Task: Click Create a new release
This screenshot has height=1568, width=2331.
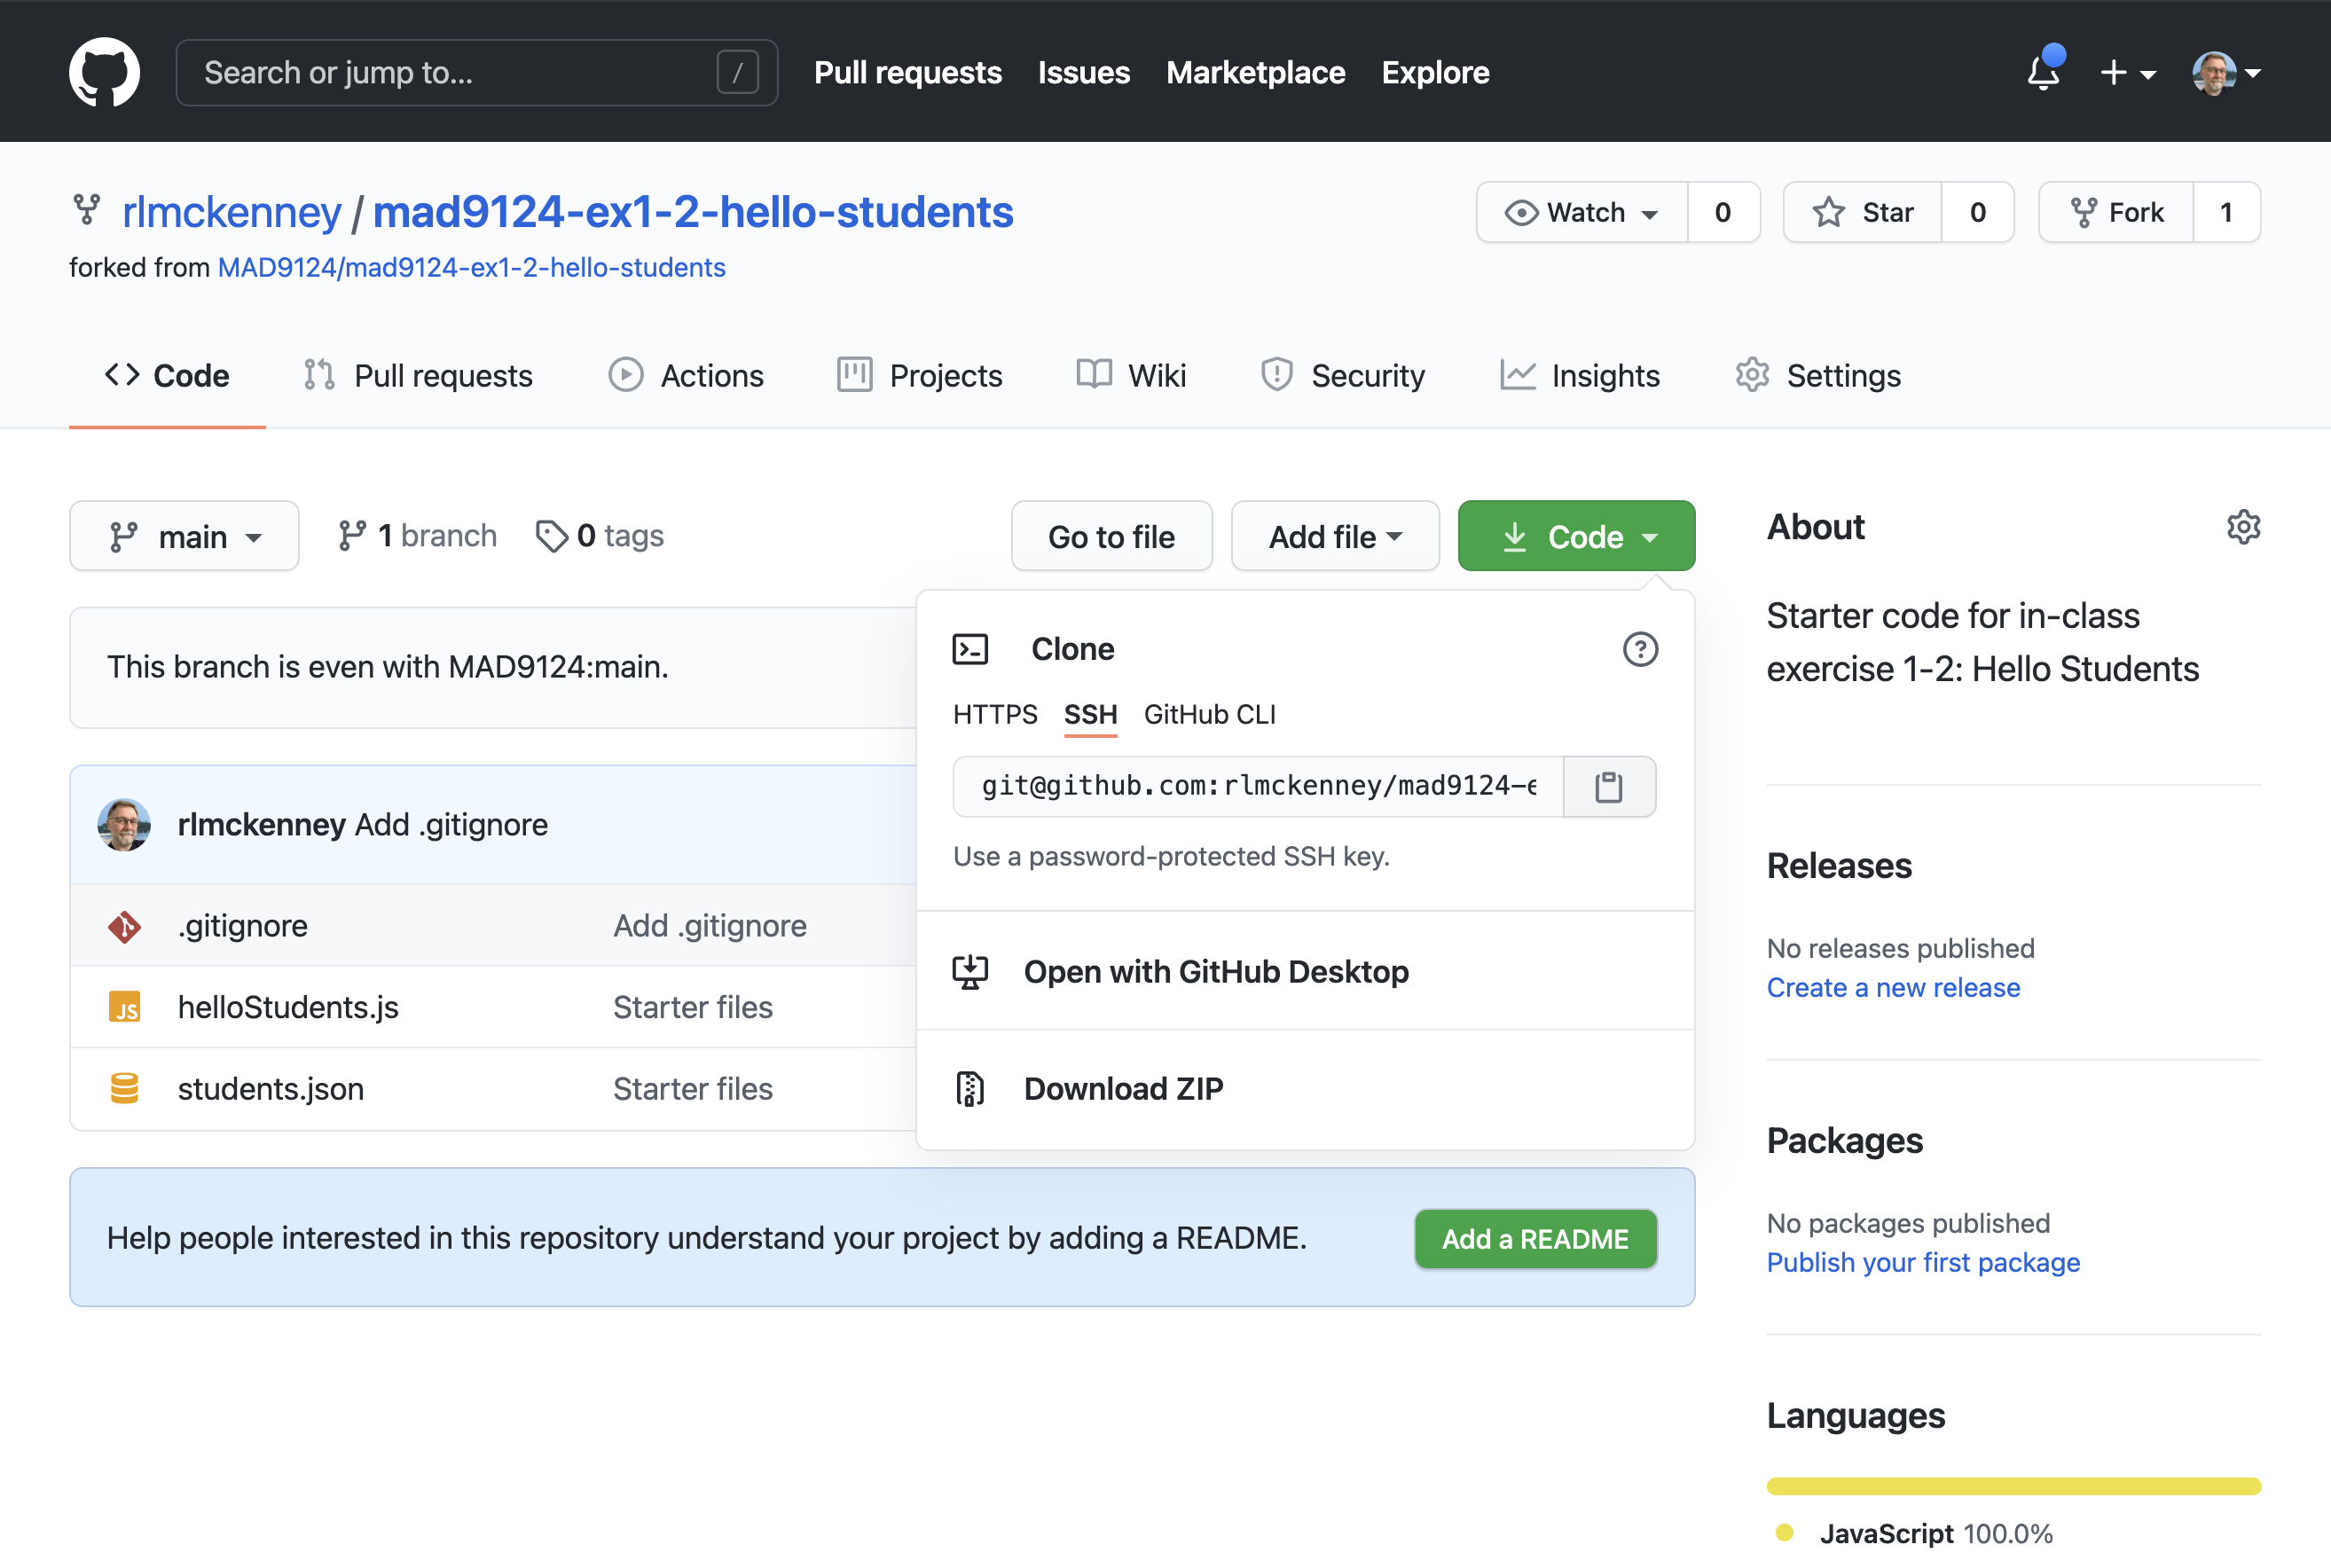Action: pos(1893,988)
